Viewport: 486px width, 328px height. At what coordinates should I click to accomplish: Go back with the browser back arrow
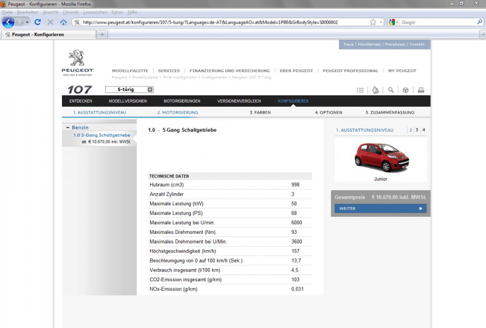[x=9, y=22]
